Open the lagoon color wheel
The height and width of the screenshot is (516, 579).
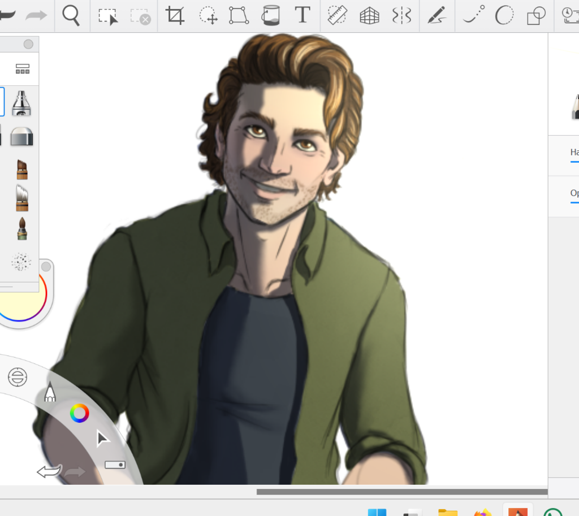(x=79, y=413)
